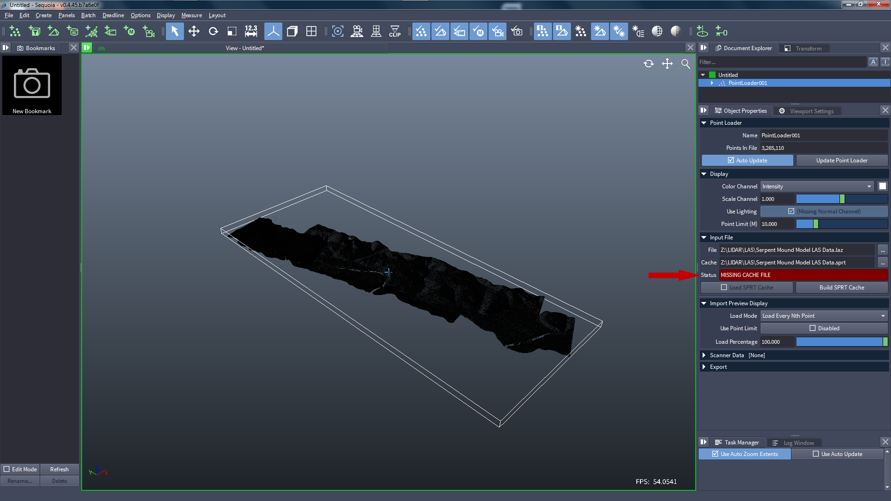Open the Display menu in menu bar
This screenshot has height=501, width=891.
click(x=165, y=15)
